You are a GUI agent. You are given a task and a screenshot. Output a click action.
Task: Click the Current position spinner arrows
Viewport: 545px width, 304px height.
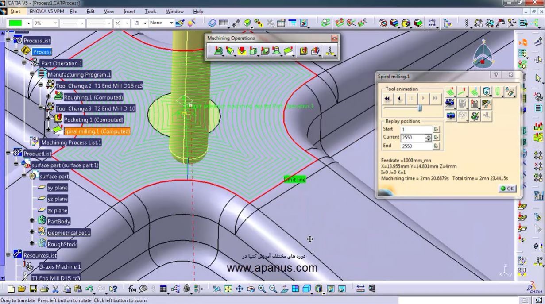(x=428, y=138)
